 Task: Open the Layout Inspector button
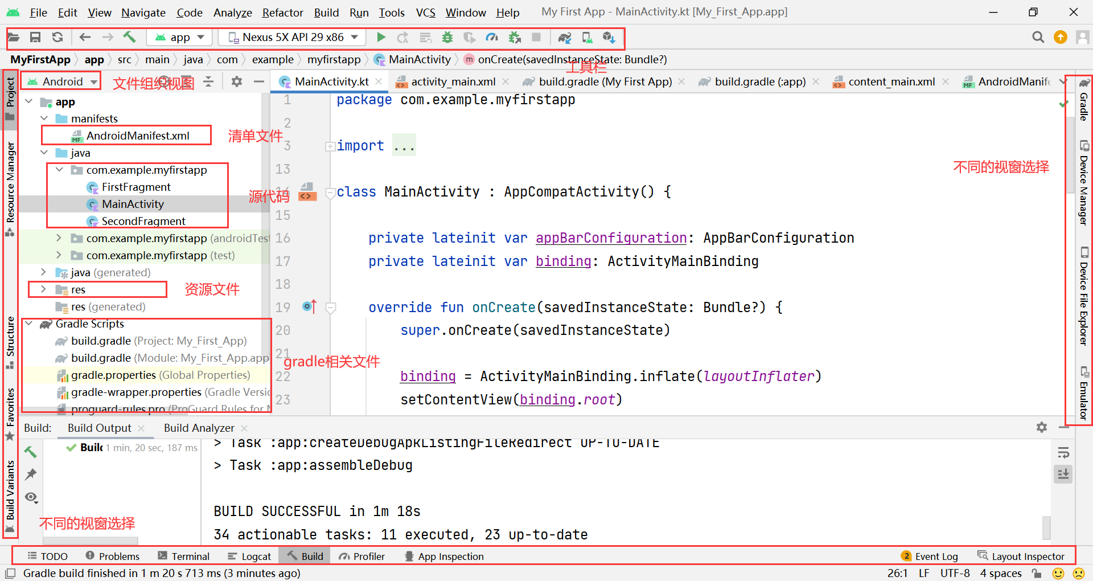(x=1021, y=557)
